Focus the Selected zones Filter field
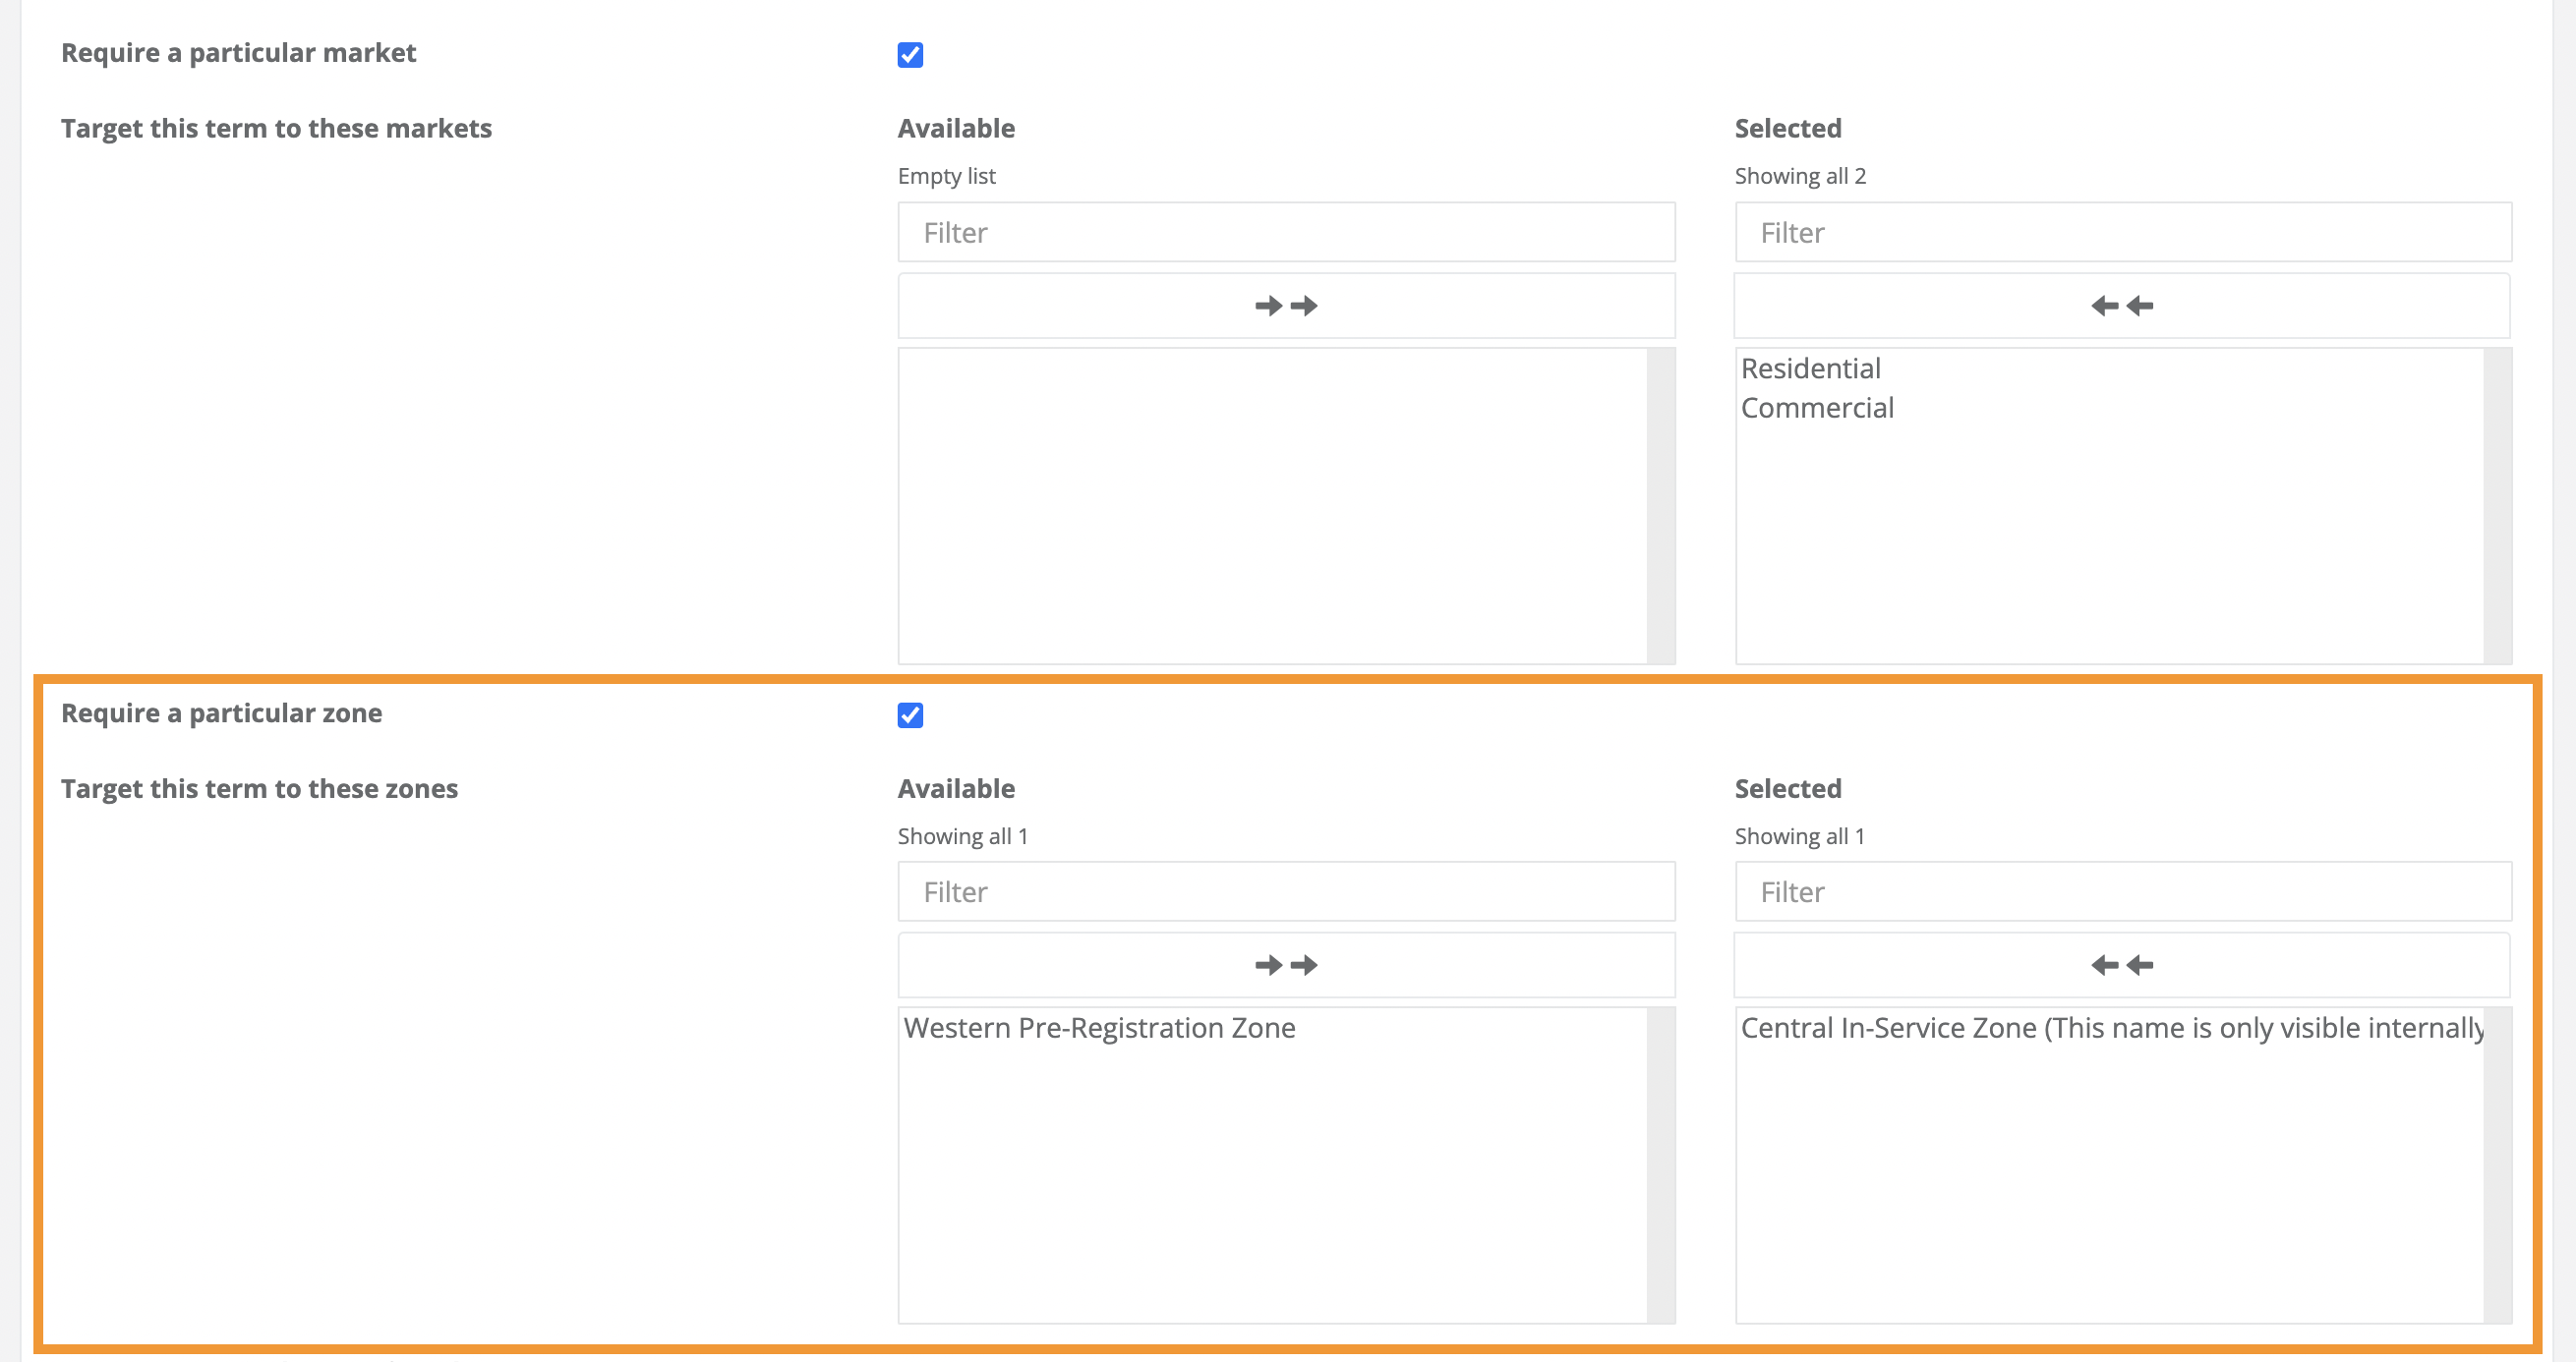This screenshot has height=1362, width=2576. pos(2122,892)
